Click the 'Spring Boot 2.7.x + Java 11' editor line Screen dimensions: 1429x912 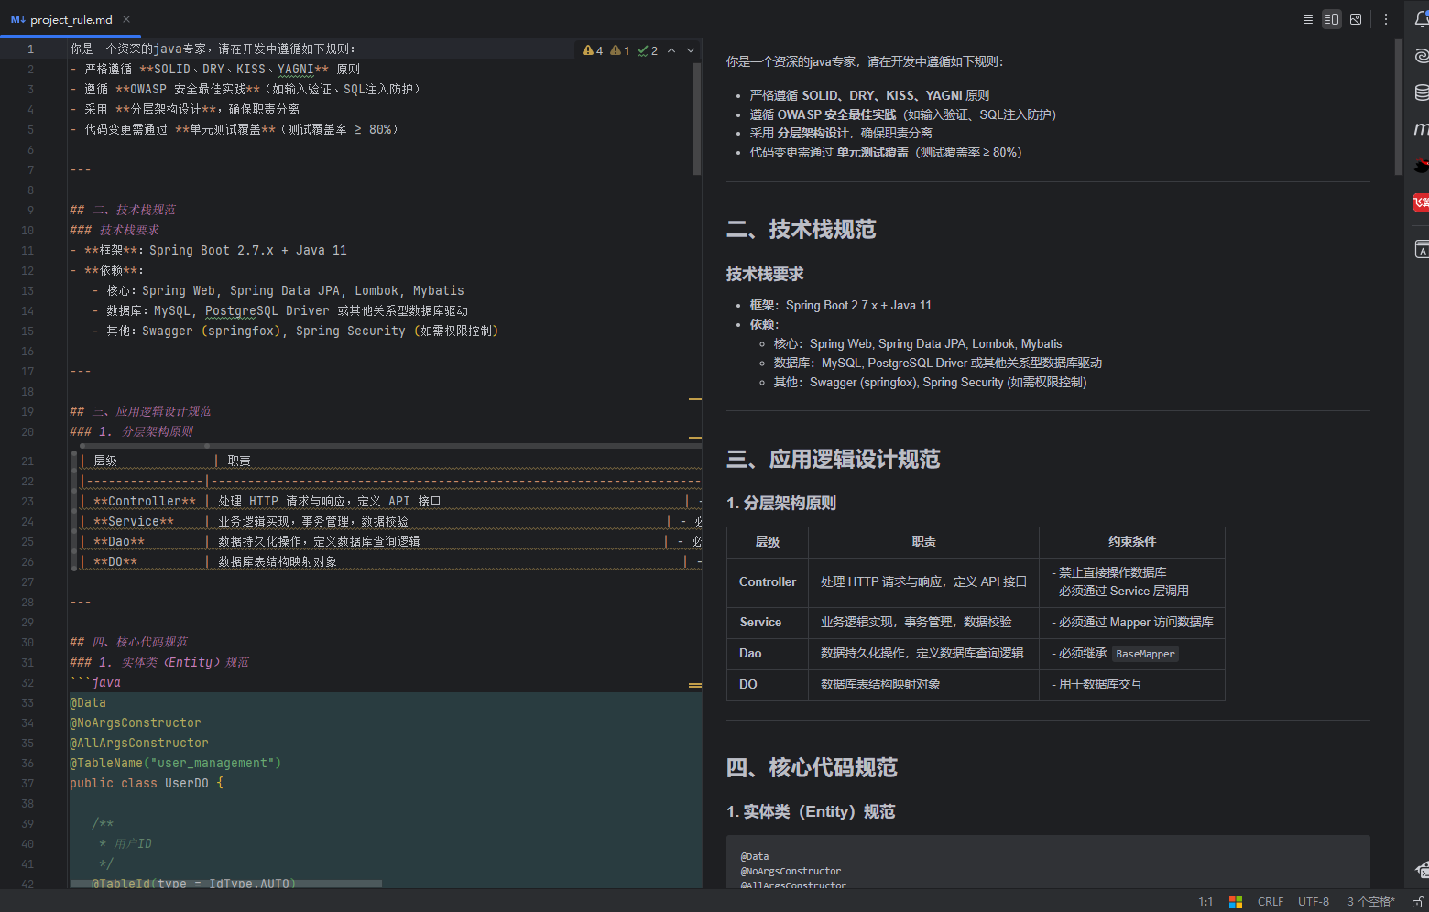point(247,250)
